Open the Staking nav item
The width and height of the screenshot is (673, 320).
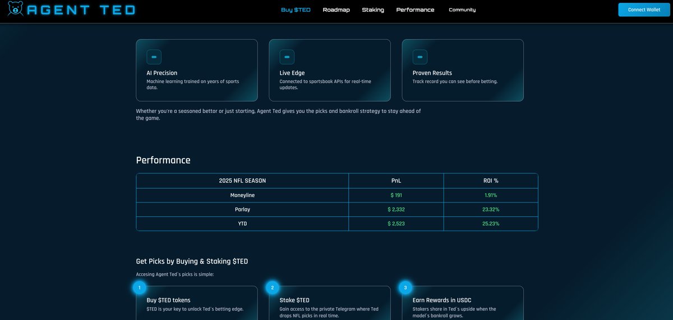373,10
